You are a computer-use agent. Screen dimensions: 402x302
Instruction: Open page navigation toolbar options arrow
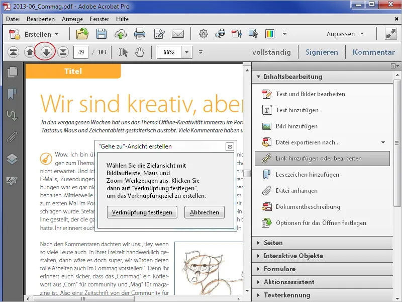[200, 52]
